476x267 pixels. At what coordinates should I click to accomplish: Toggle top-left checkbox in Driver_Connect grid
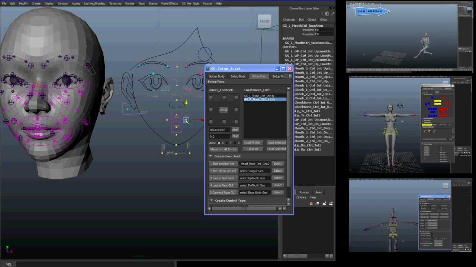pyautogui.click(x=211, y=98)
